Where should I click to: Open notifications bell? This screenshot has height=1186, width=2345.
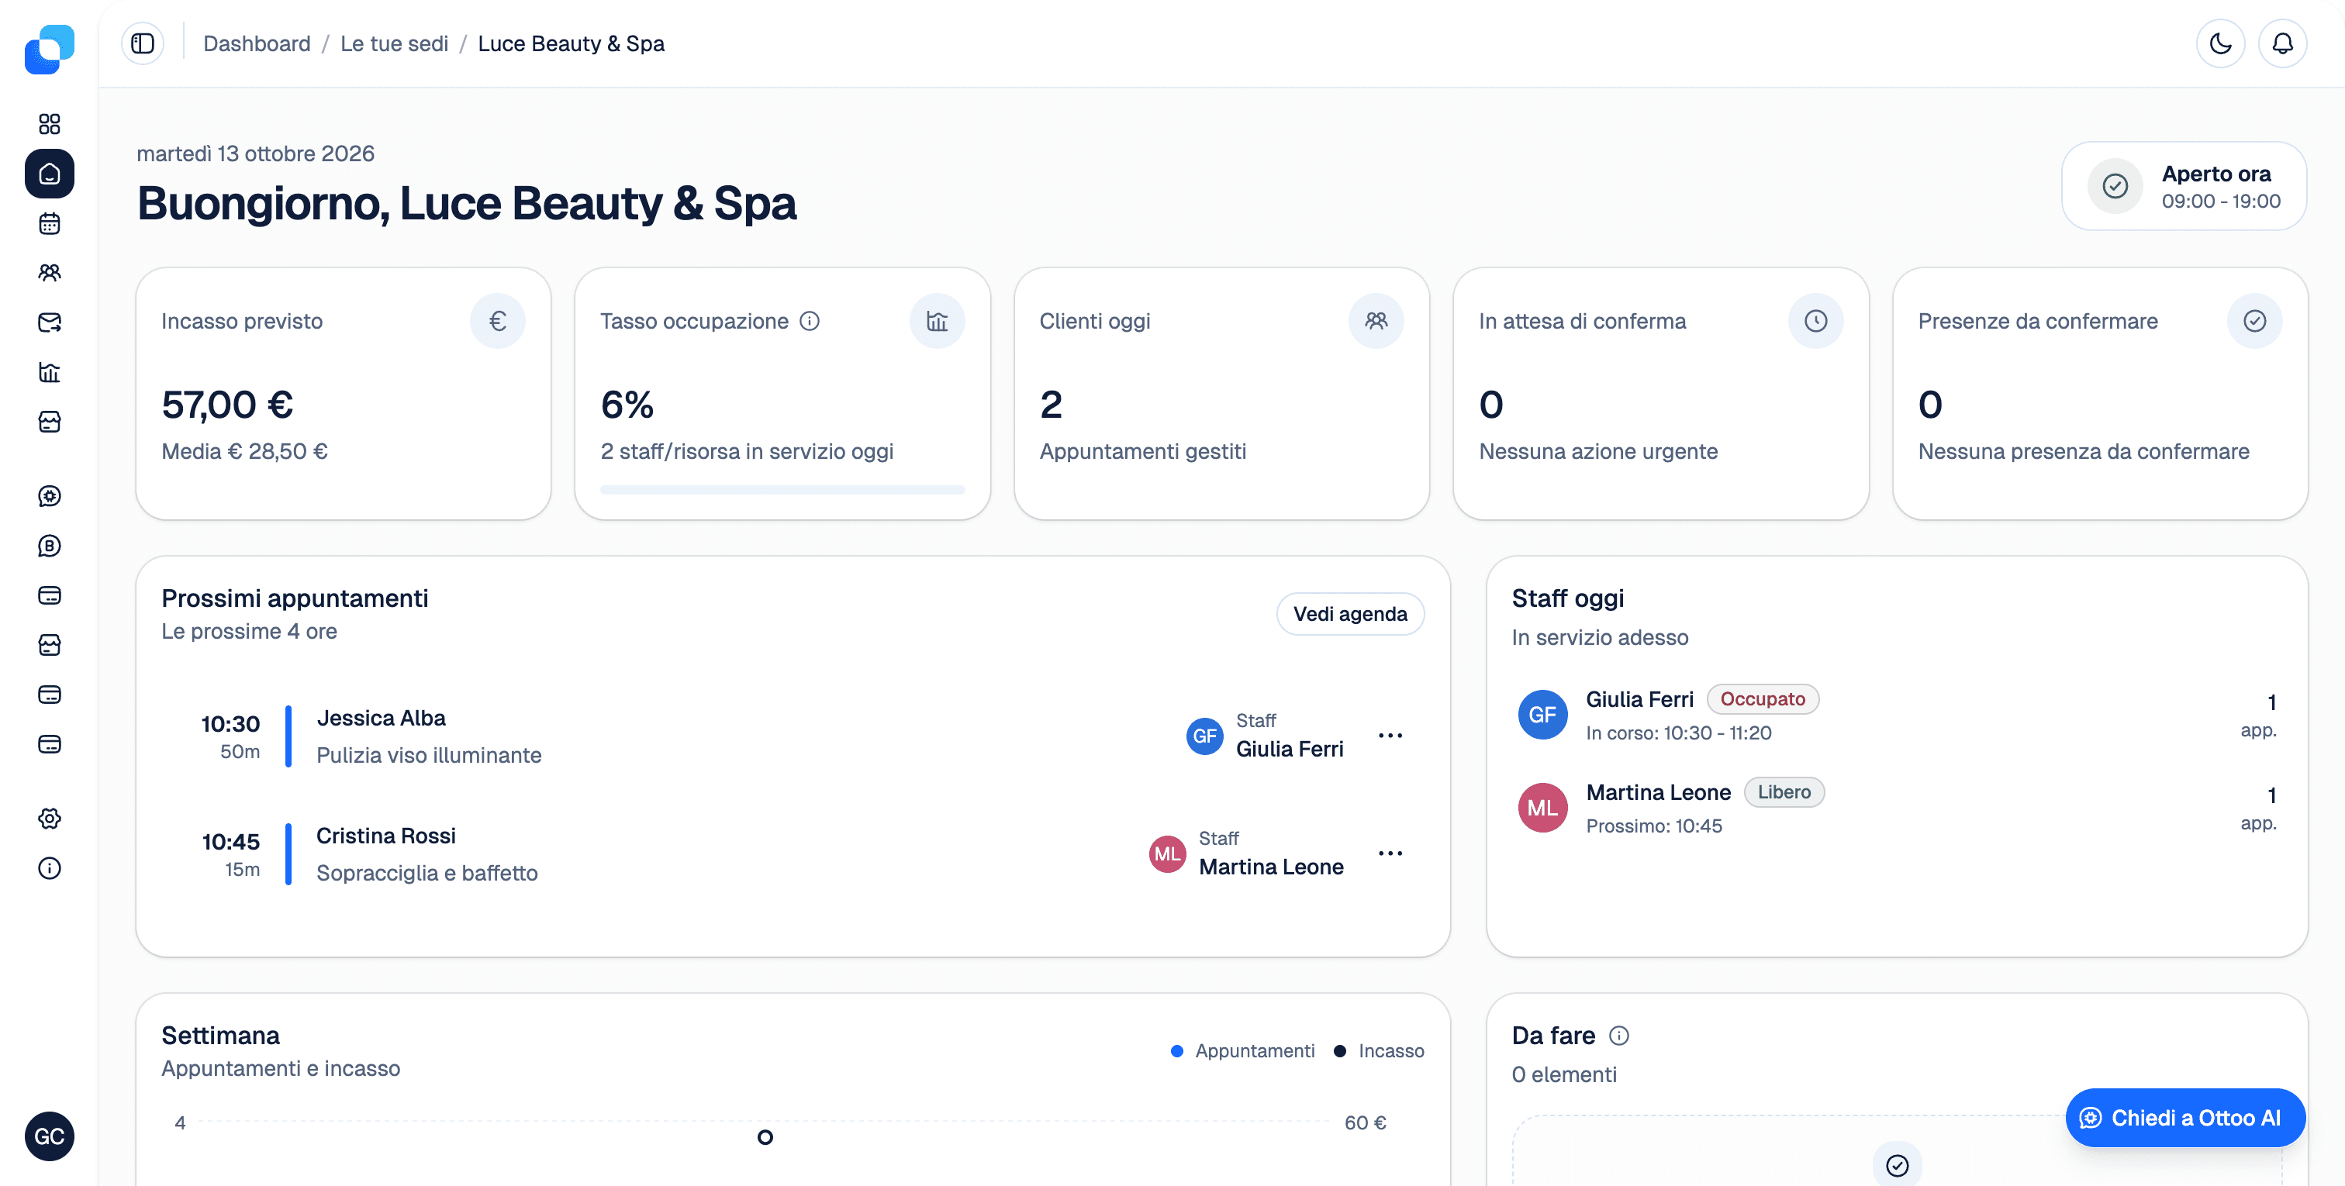pos(2283,43)
